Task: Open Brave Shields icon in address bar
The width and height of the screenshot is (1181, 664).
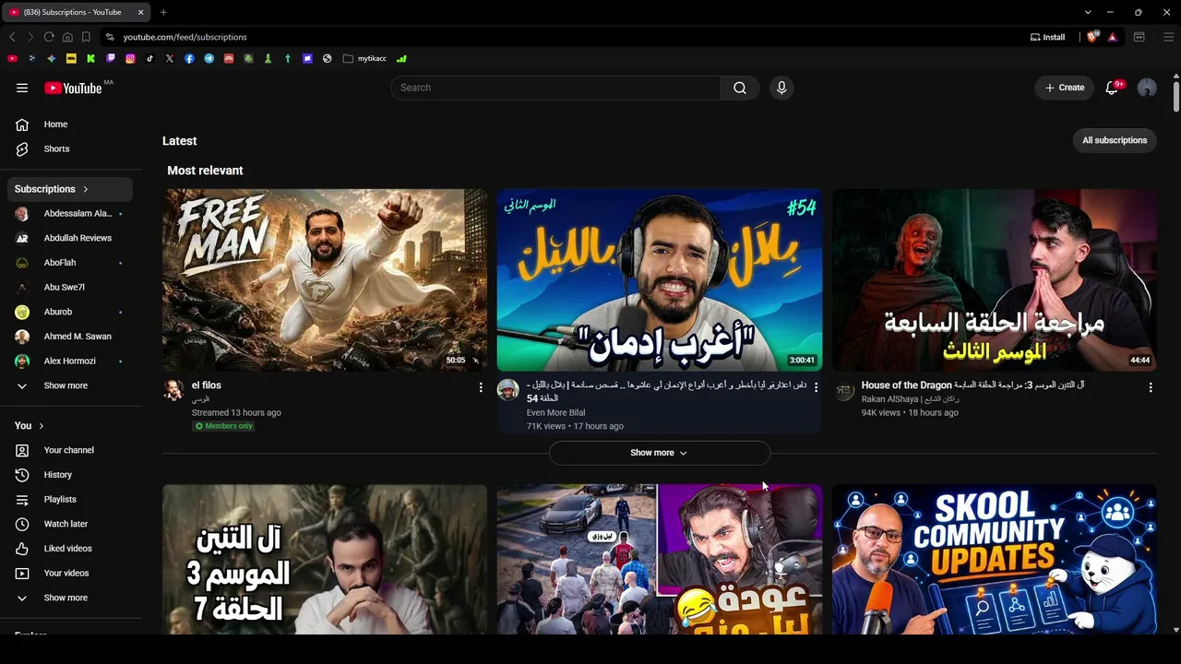Action: (1092, 37)
